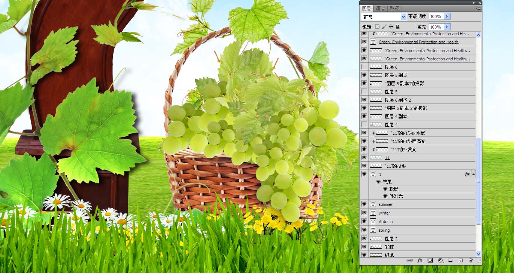Click the T icon of spring layer

pyautogui.click(x=373, y=230)
